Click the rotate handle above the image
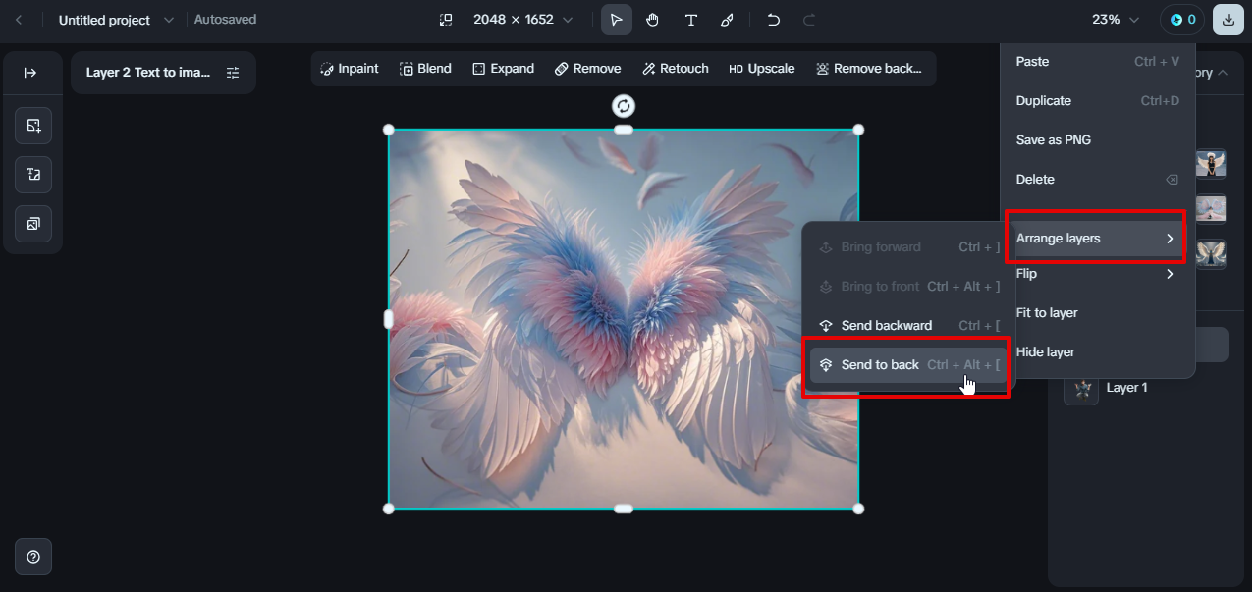The height and width of the screenshot is (592, 1257). click(624, 106)
